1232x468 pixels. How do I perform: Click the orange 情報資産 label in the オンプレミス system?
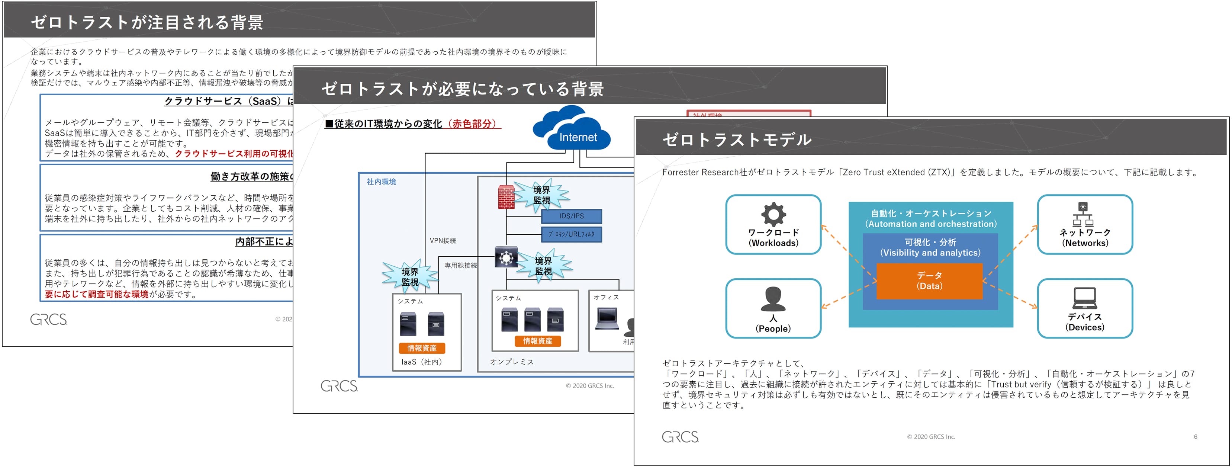[x=538, y=341]
